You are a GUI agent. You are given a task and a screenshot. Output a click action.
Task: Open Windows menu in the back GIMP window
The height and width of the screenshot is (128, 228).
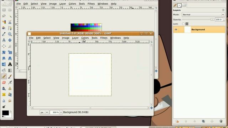[x=103, y=4]
